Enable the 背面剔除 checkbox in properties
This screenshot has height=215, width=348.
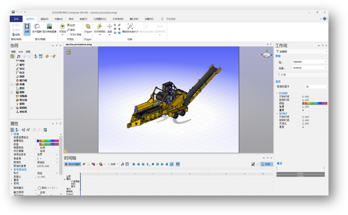pyautogui.click(x=38, y=147)
